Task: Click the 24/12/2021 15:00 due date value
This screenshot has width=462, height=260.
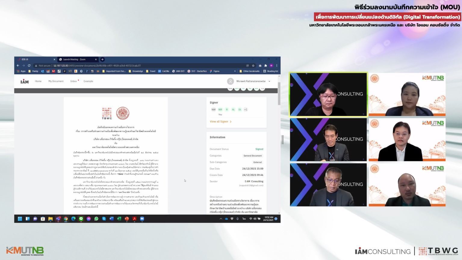Action: click(253, 169)
